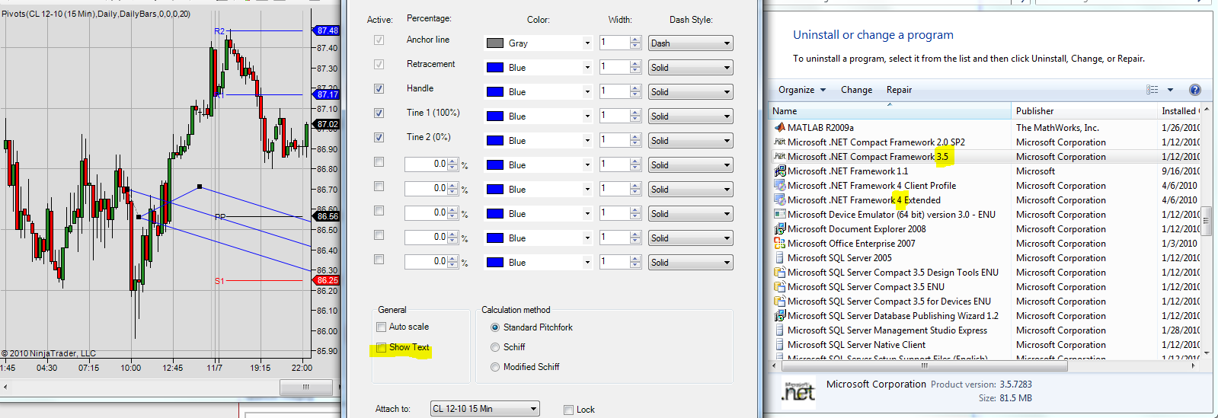
Task: Open view options arrow in Programs toolbar
Action: (x=1171, y=90)
